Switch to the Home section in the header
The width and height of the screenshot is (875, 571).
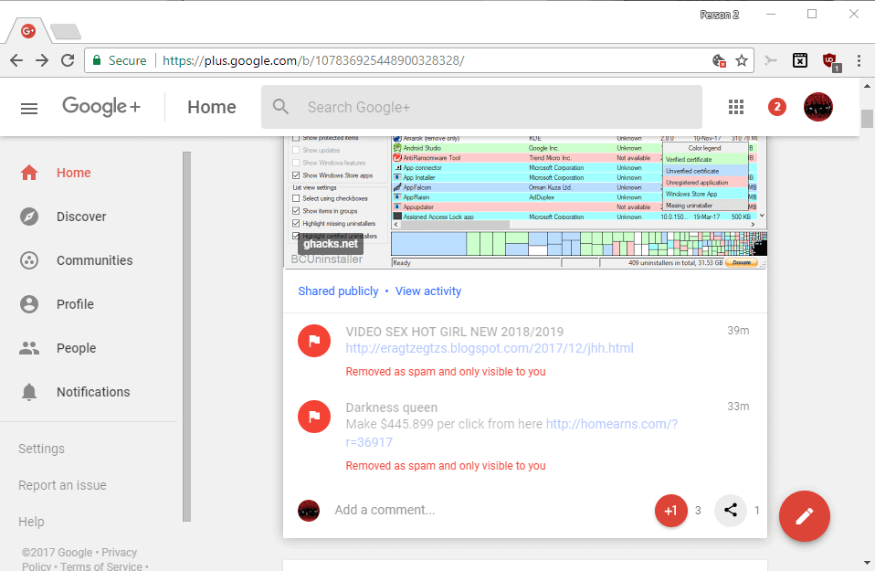click(x=211, y=107)
